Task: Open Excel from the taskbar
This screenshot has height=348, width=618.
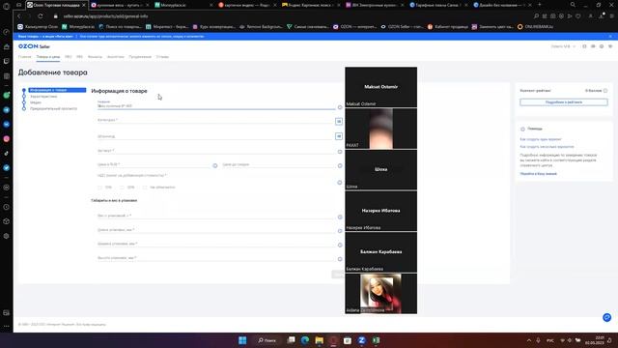Action: [x=376, y=340]
